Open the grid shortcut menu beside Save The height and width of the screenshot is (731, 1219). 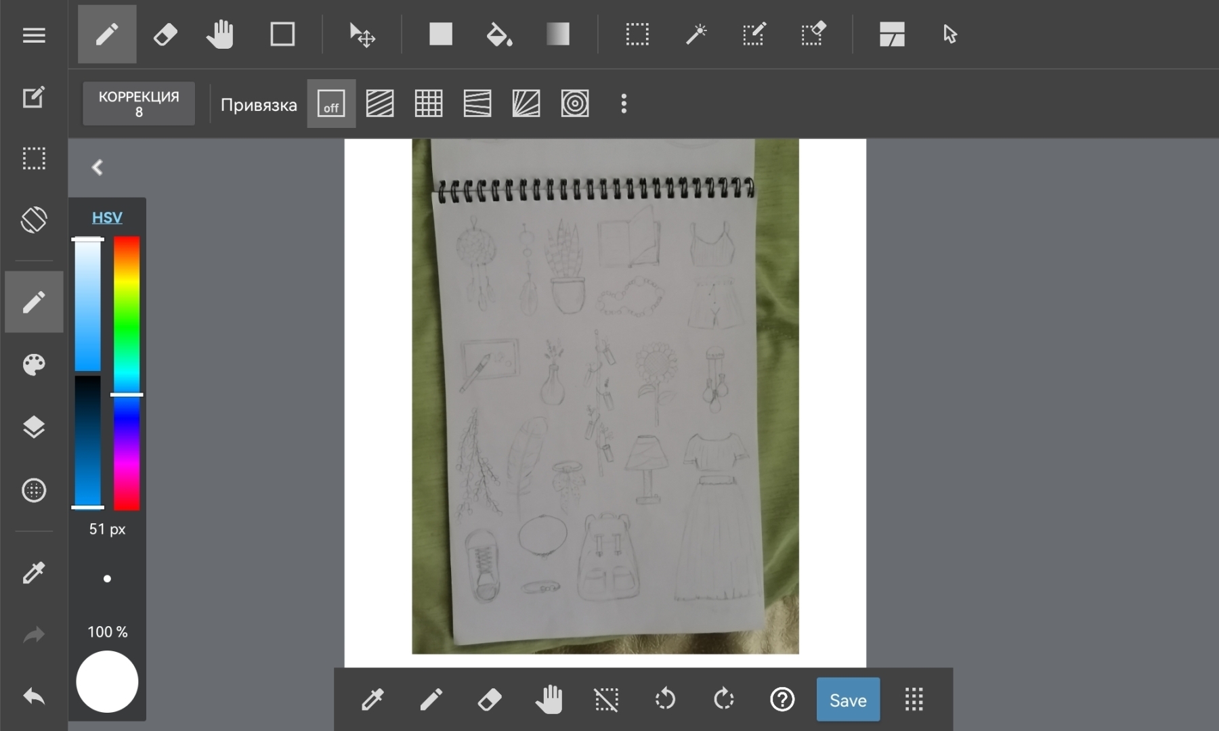pos(914,700)
